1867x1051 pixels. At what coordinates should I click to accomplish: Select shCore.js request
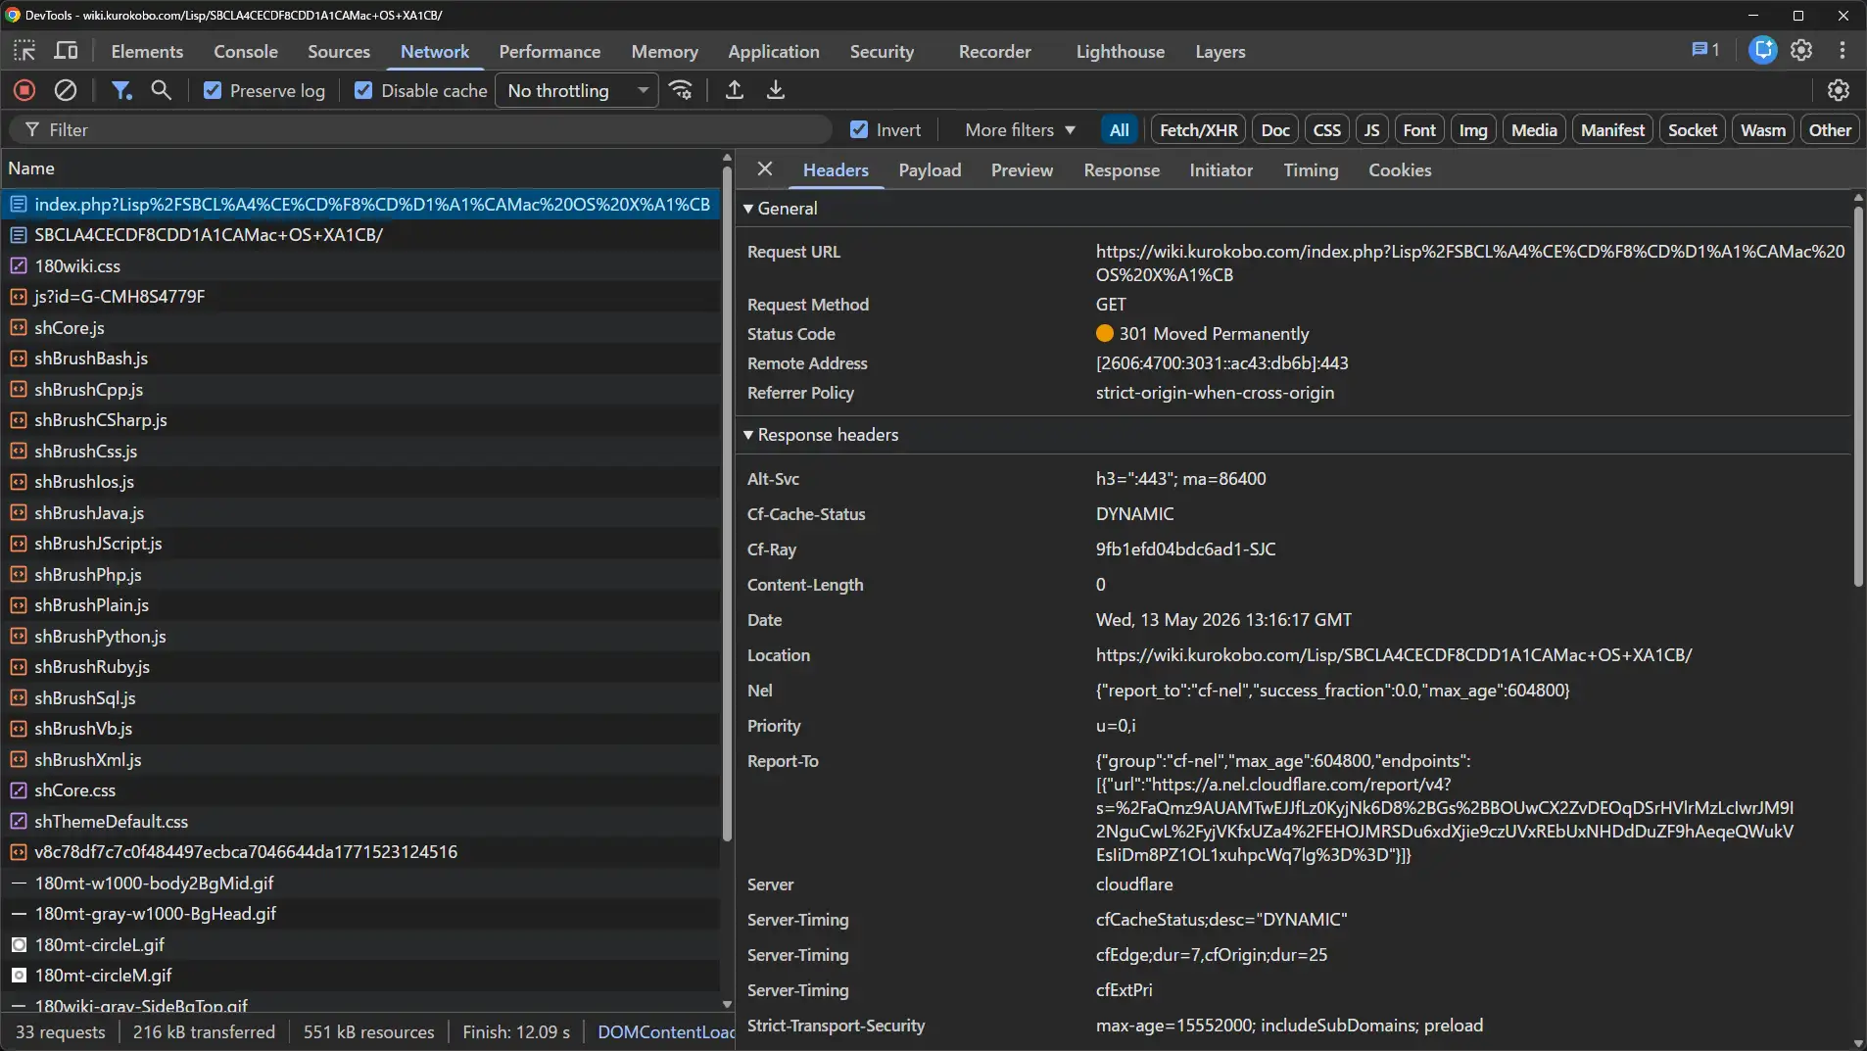tap(70, 327)
